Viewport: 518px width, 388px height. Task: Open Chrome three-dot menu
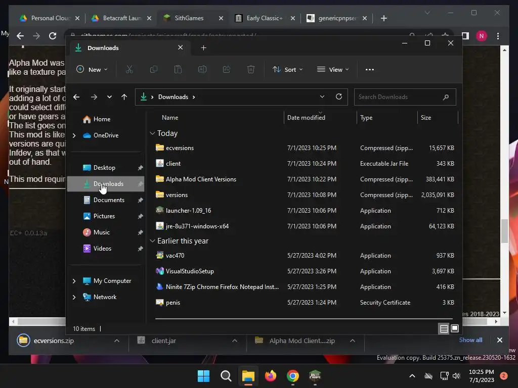tap(498, 36)
